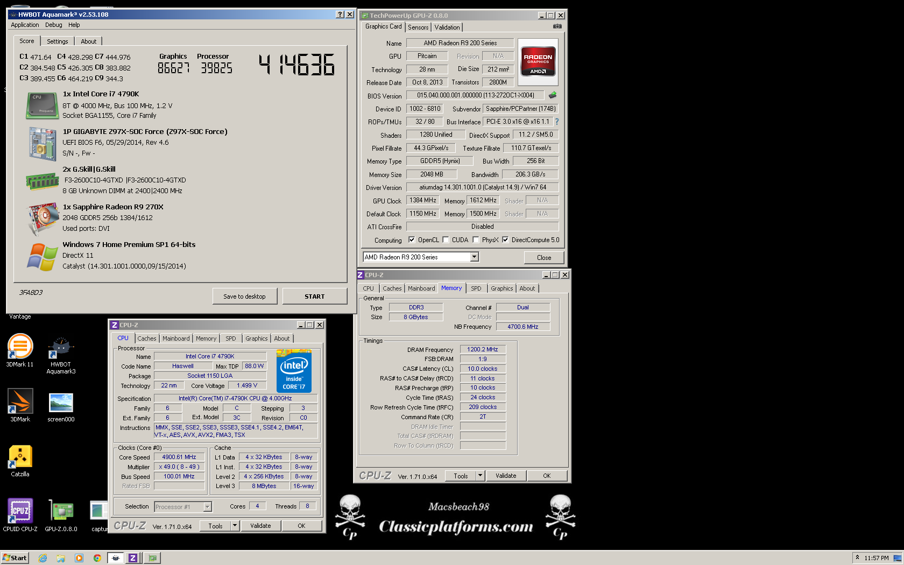904x565 pixels.
Task: Click the BIOS save chip icon in GPU-Z
Action: click(x=553, y=95)
